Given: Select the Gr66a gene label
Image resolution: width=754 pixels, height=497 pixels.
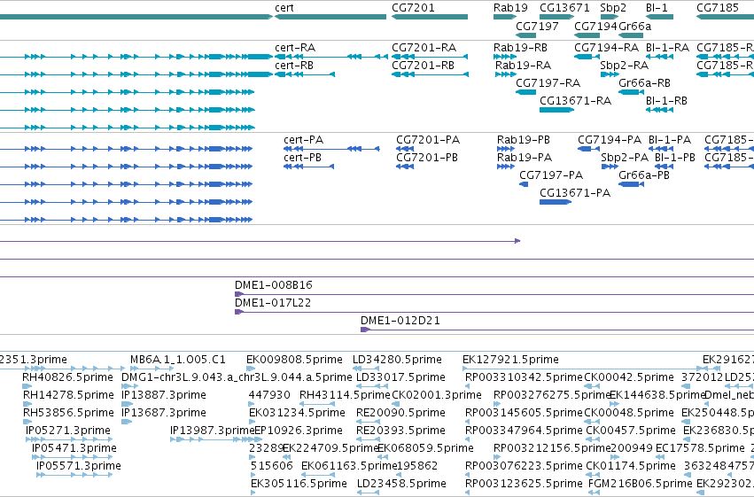Looking at the screenshot, I should click(x=634, y=26).
